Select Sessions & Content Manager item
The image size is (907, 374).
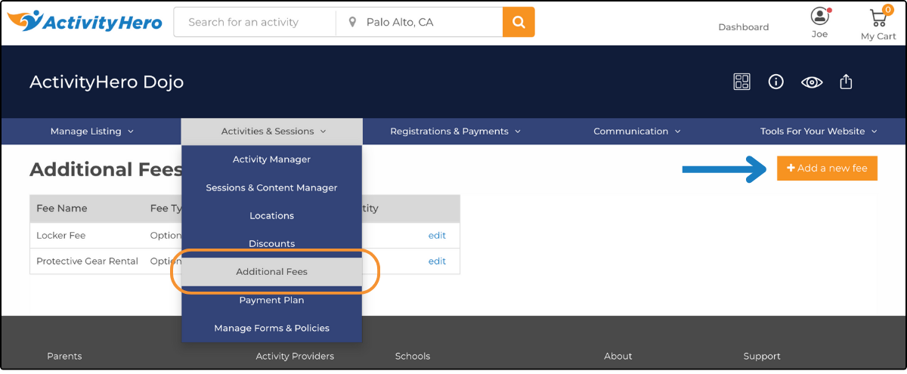point(272,187)
